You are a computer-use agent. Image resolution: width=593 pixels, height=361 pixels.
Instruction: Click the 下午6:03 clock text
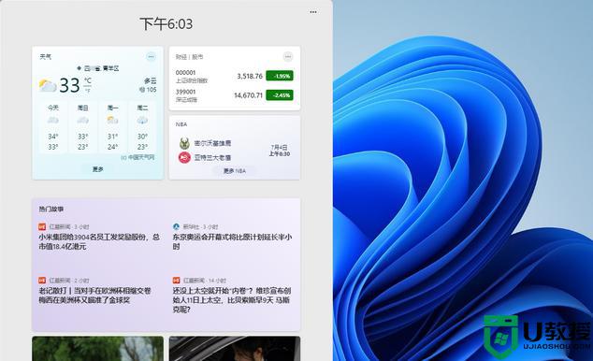click(x=166, y=24)
